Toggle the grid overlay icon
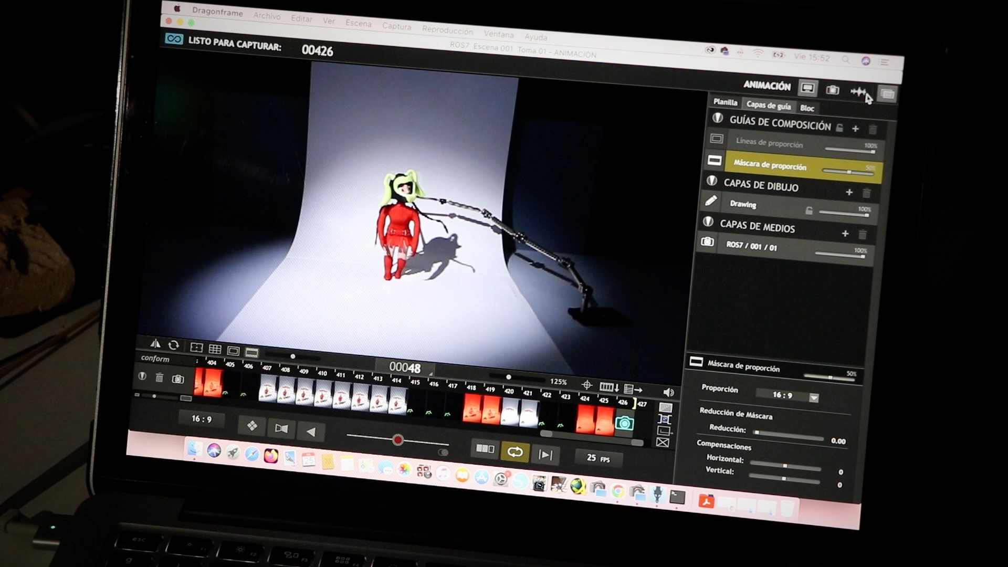 pos(215,349)
